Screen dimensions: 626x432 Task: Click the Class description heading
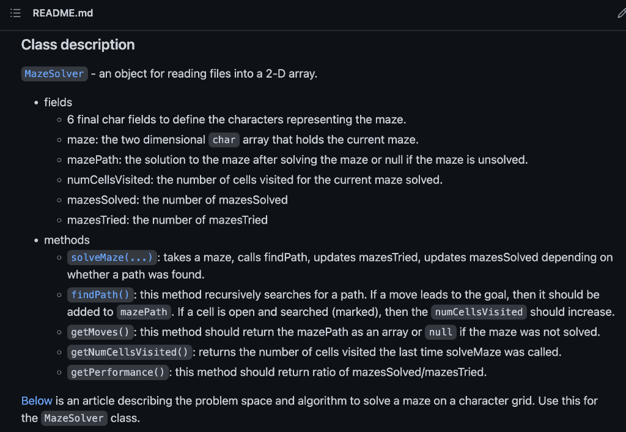click(x=78, y=45)
